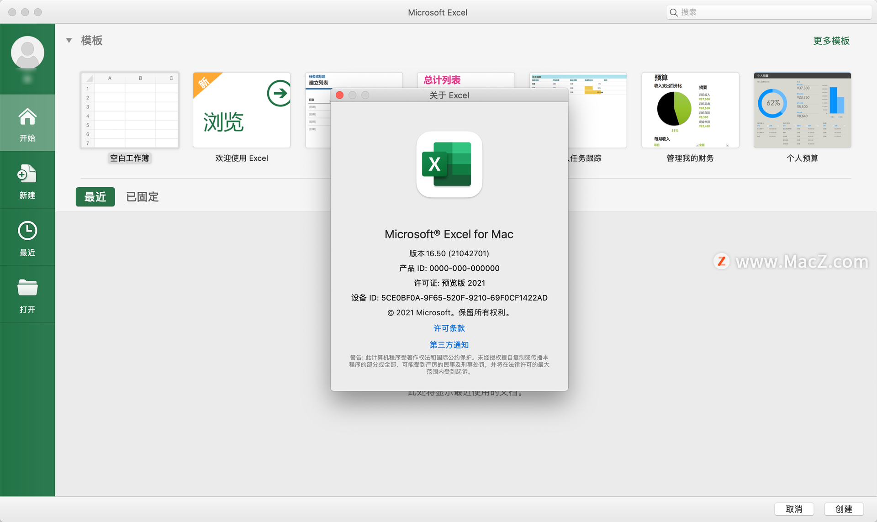This screenshot has height=522, width=877.
Task: Open the 第三方通知 third-party notice link
Action: [x=449, y=345]
